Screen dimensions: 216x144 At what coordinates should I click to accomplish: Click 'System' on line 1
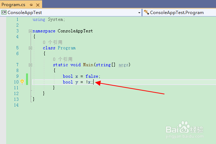(x=55, y=19)
